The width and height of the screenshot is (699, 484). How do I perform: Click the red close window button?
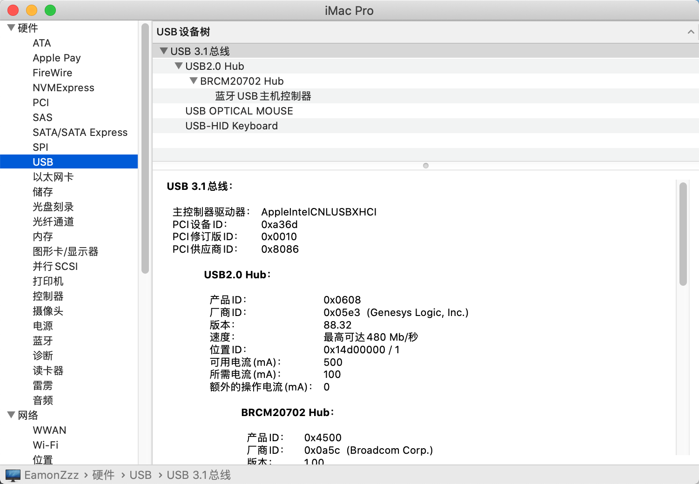pyautogui.click(x=13, y=10)
